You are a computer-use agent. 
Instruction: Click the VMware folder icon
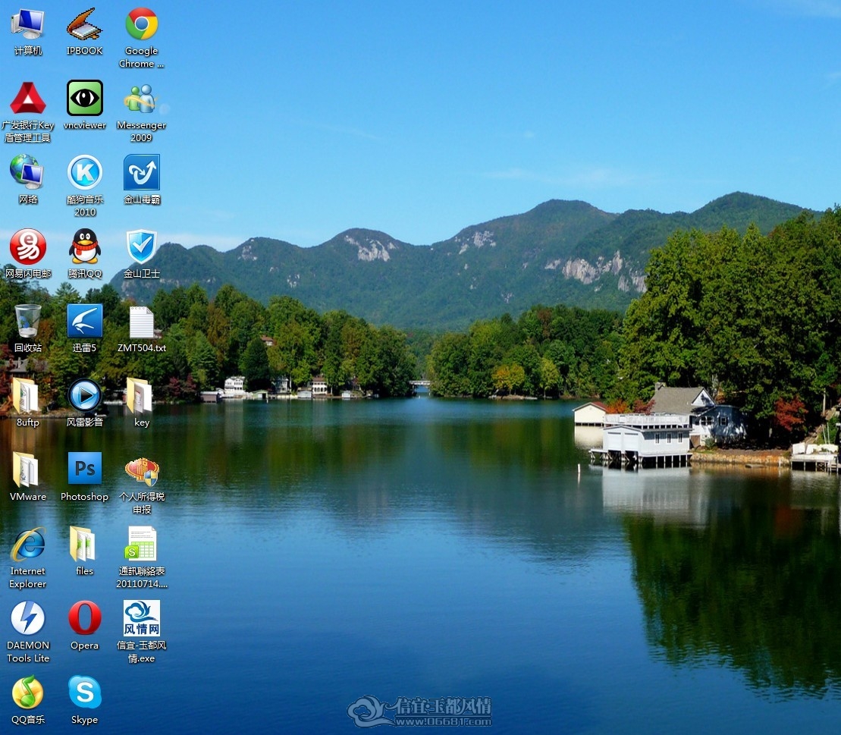point(25,470)
